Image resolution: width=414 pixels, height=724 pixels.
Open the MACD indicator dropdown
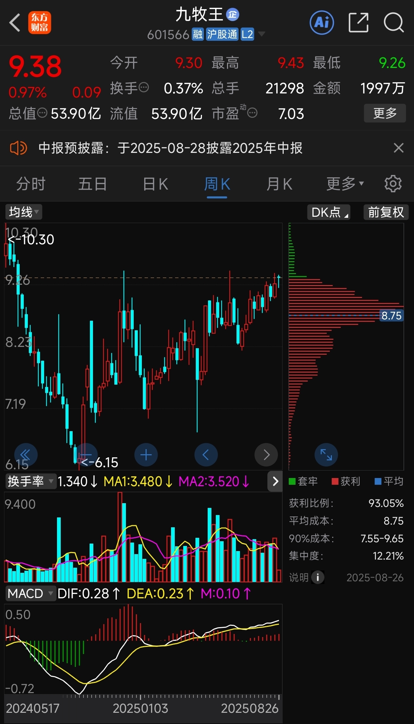[x=30, y=594]
